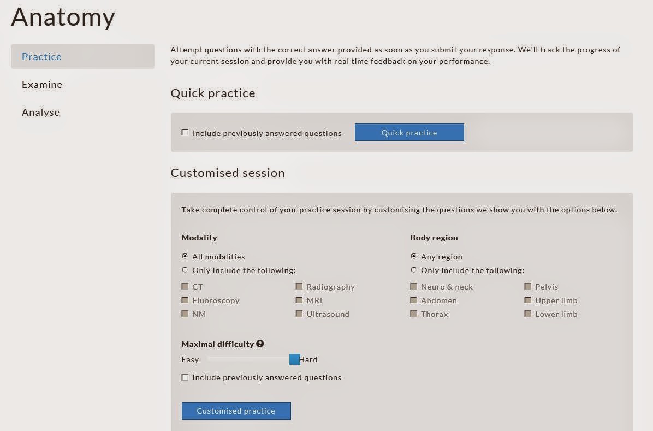The height and width of the screenshot is (431, 653).
Task: Tick the Ultrasound checkbox
Action: 299,314
